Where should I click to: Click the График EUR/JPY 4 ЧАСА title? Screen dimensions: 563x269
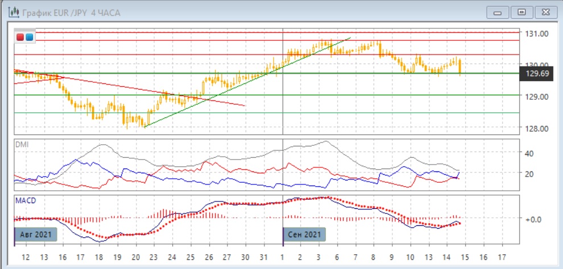click(x=72, y=13)
